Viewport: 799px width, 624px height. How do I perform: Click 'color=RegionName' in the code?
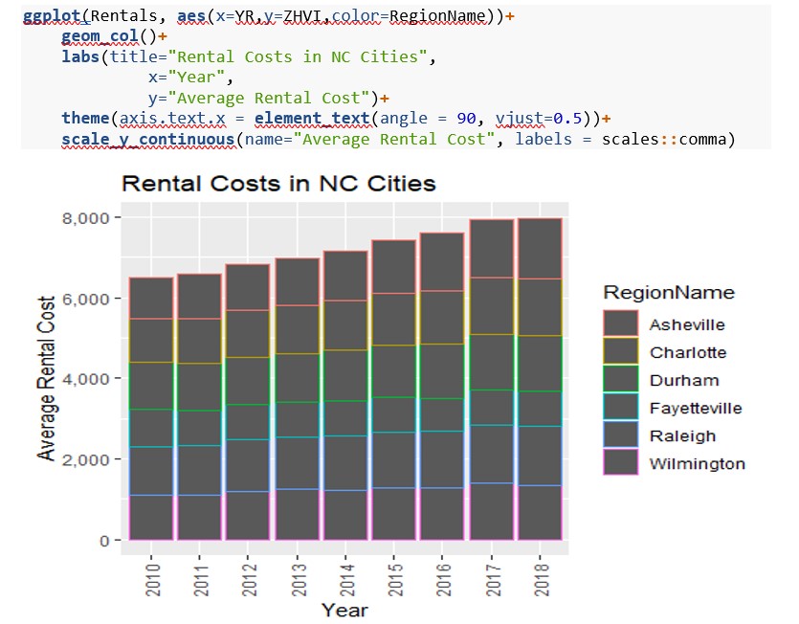point(409,16)
